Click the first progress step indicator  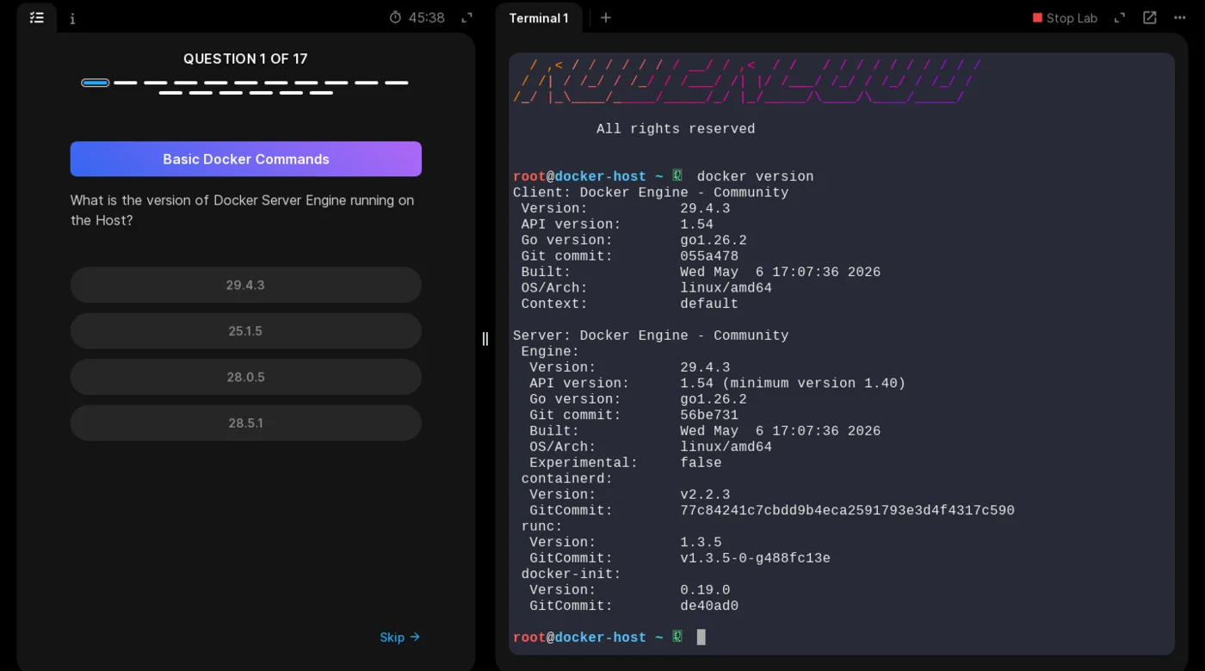point(96,83)
